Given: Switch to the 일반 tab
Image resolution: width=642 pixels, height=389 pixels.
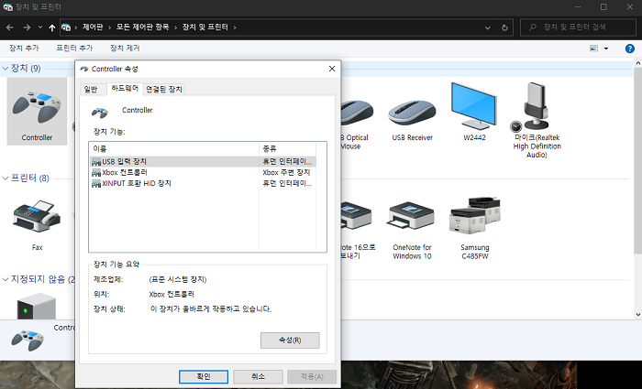Looking at the screenshot, I should [91, 89].
